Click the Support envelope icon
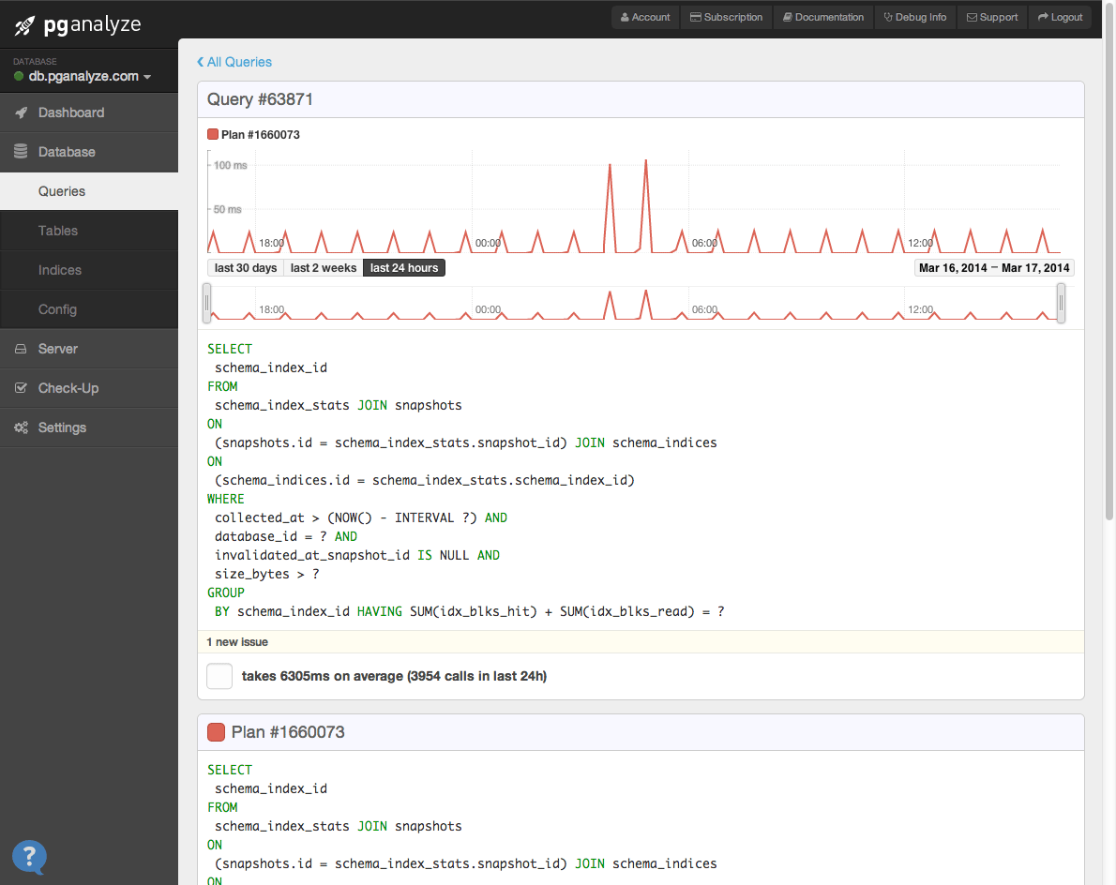1116x885 pixels. [972, 17]
